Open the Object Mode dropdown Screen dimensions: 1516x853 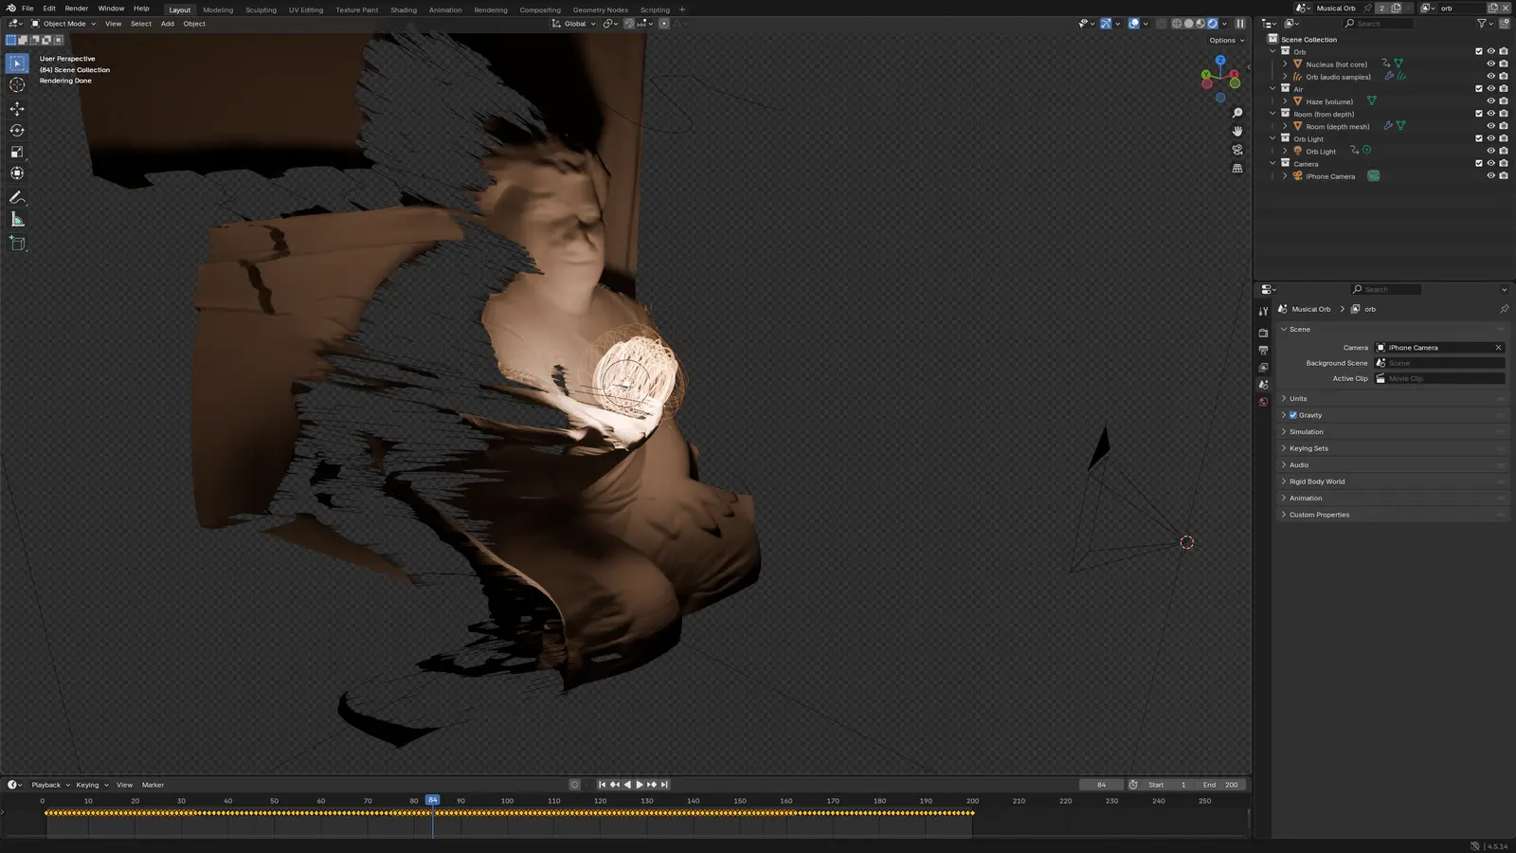[x=63, y=24]
